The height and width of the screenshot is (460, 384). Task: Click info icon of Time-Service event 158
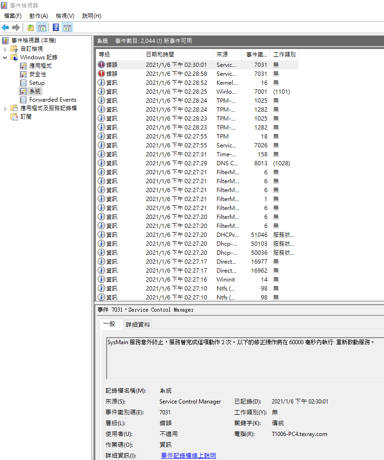coord(101,154)
